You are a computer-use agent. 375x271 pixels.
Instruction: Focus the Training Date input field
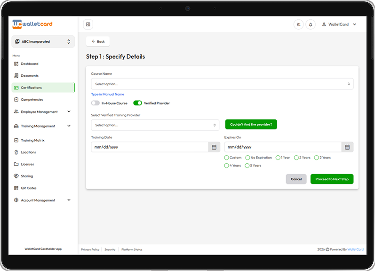(x=150, y=147)
